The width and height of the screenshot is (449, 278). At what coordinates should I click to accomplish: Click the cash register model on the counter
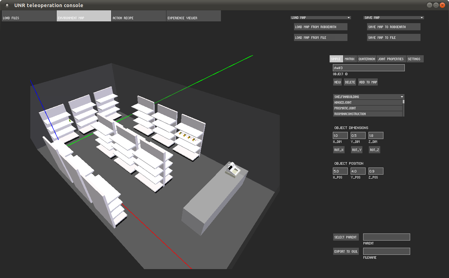click(x=233, y=169)
